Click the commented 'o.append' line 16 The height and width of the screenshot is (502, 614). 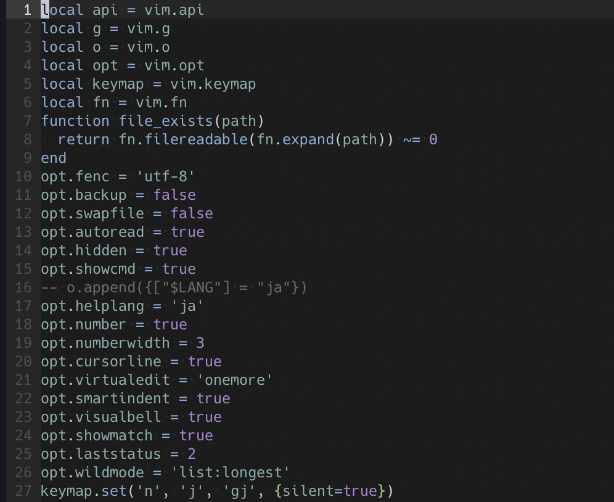click(174, 287)
